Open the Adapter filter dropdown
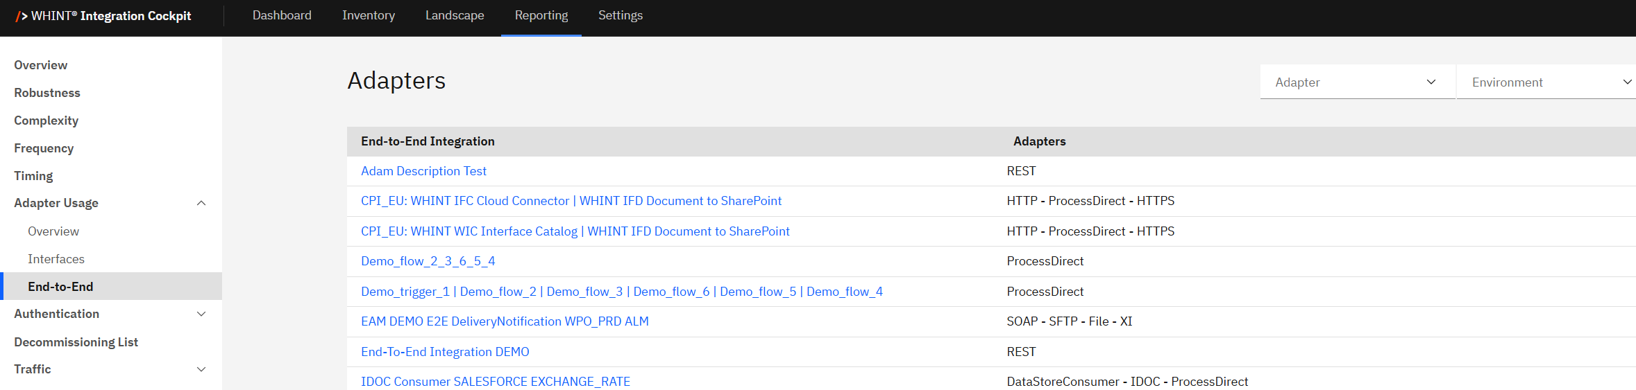 1356,82
